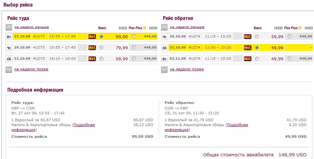
Task: Show return flights a week earlier link
Action: [187, 27]
